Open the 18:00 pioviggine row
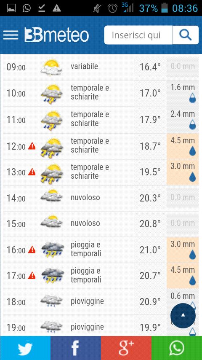 pyautogui.click(x=101, y=302)
